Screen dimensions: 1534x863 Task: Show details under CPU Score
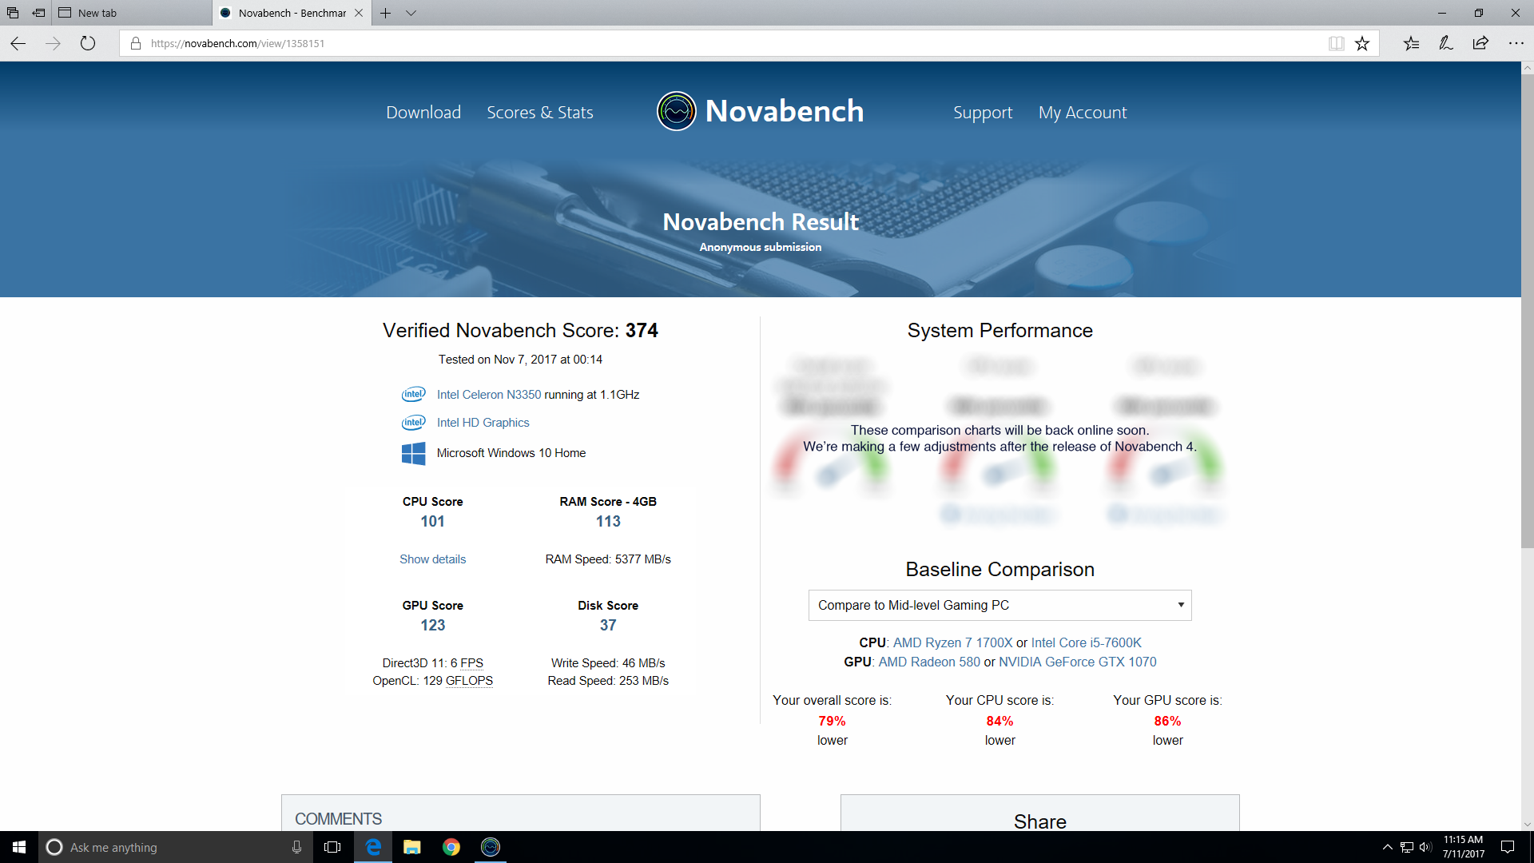[432, 559]
